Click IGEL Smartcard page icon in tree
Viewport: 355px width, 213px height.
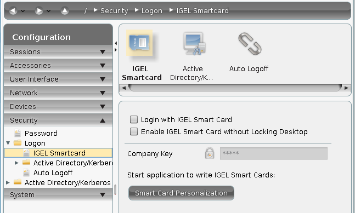pyautogui.click(x=26, y=153)
